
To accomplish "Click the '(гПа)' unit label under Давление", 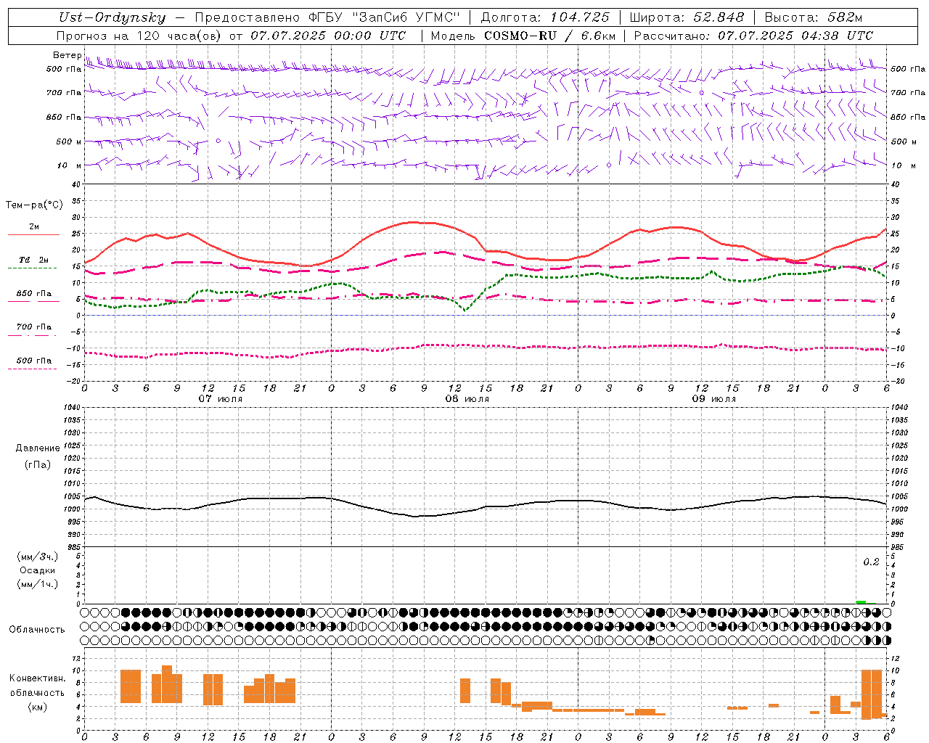I will pos(38,465).
